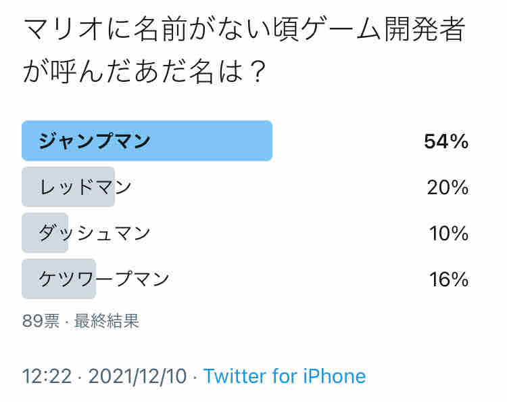Choose the ダッシュマン poll option label
Image resolution: width=507 pixels, height=402 pixels.
point(94,233)
